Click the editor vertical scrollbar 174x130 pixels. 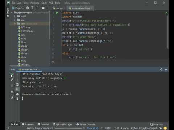click(x=167, y=32)
